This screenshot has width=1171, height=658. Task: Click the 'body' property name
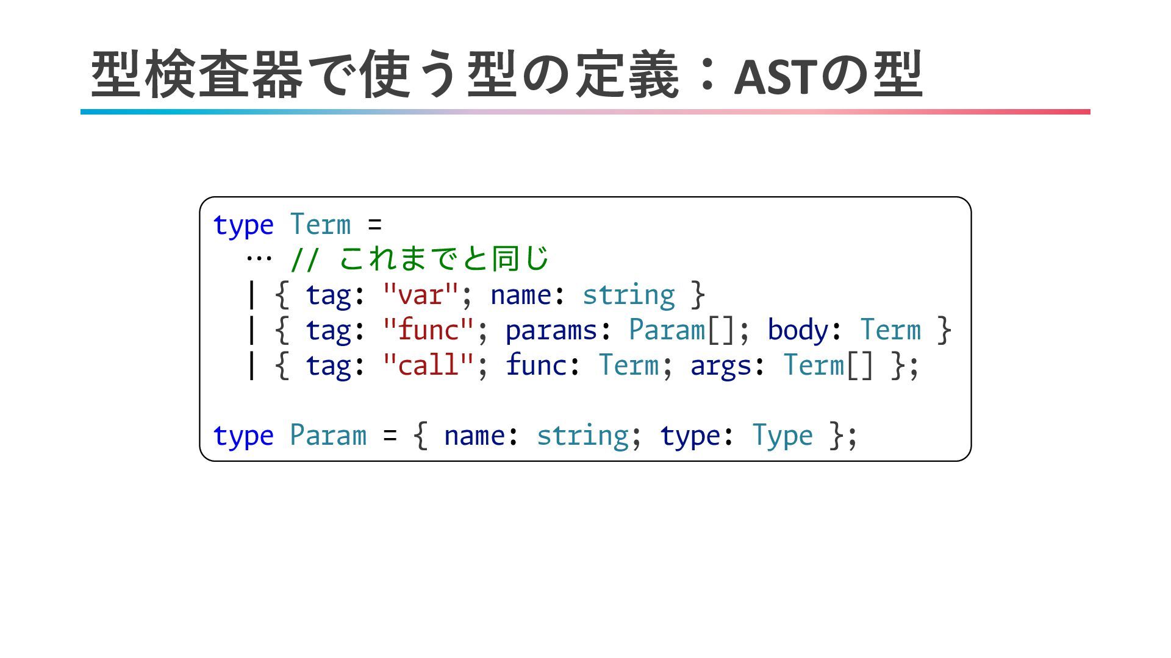797,331
